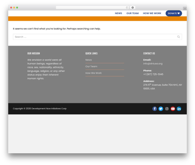Click the round icon beside address bar
Screen dimensions: 195x165
(133, 7)
